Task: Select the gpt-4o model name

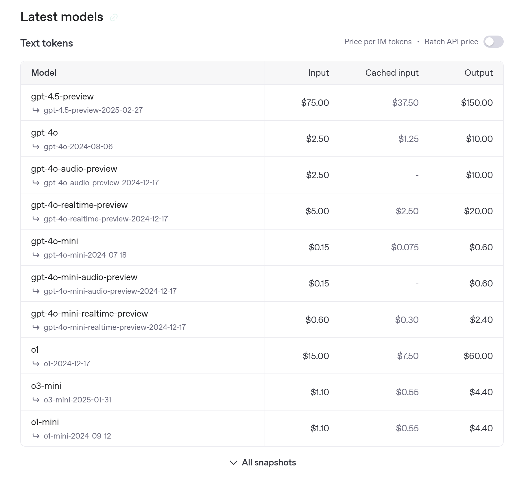Action: point(45,132)
